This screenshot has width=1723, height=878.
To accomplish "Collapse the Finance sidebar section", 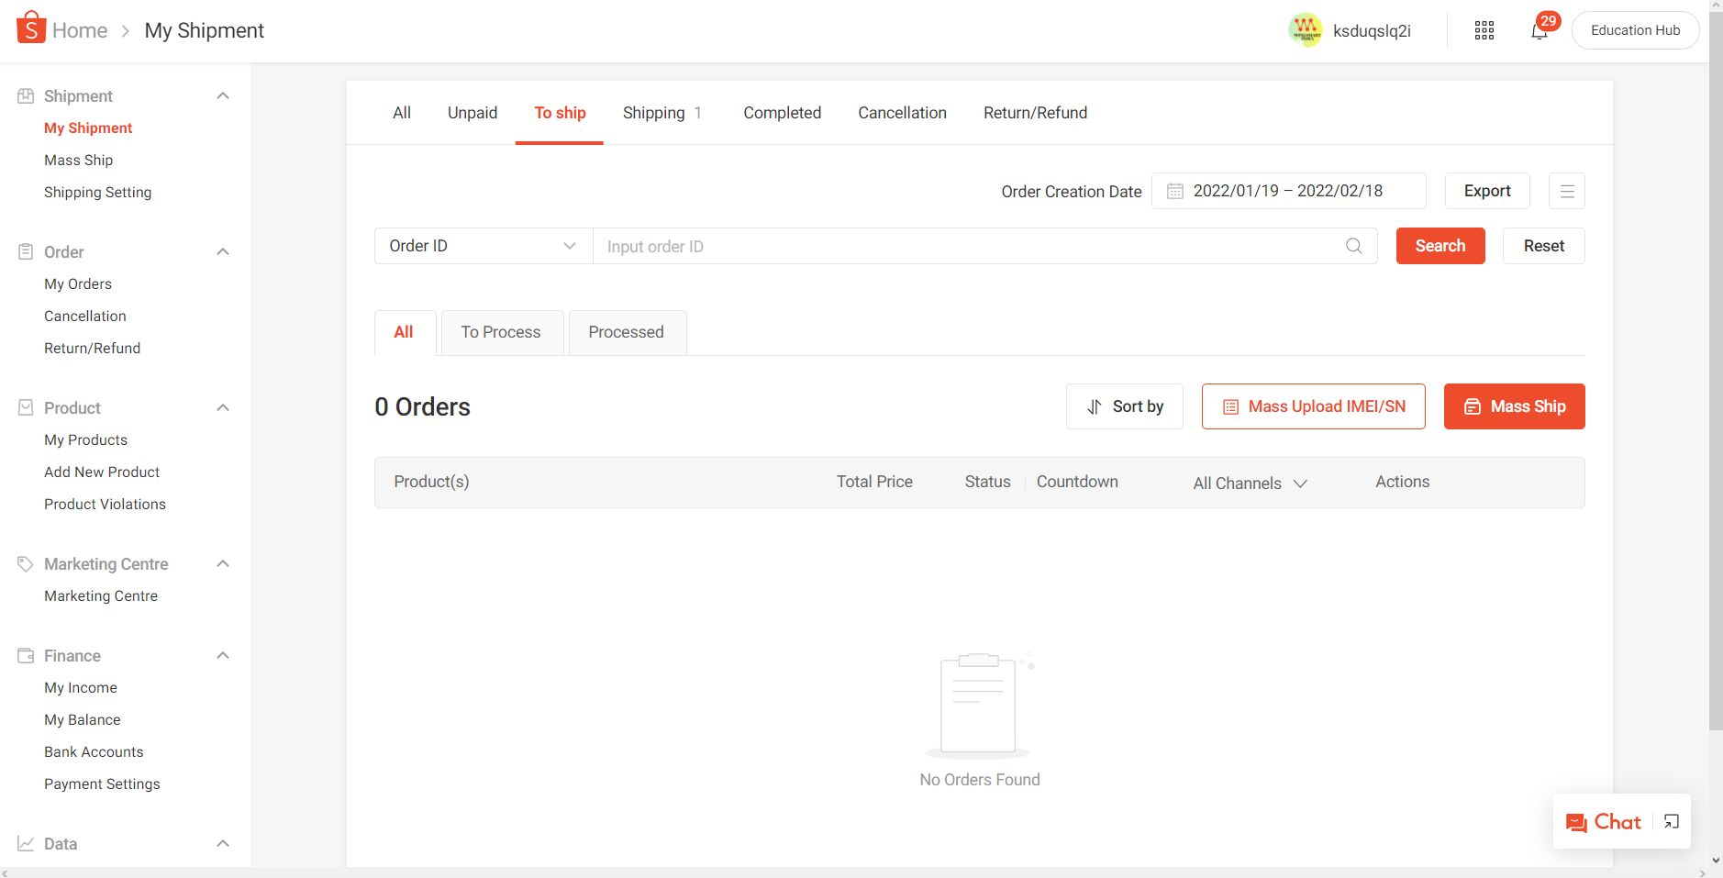I will [x=222, y=655].
